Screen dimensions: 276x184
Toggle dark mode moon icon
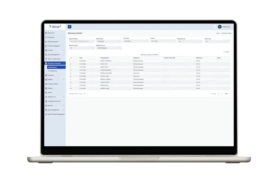[x=215, y=27]
